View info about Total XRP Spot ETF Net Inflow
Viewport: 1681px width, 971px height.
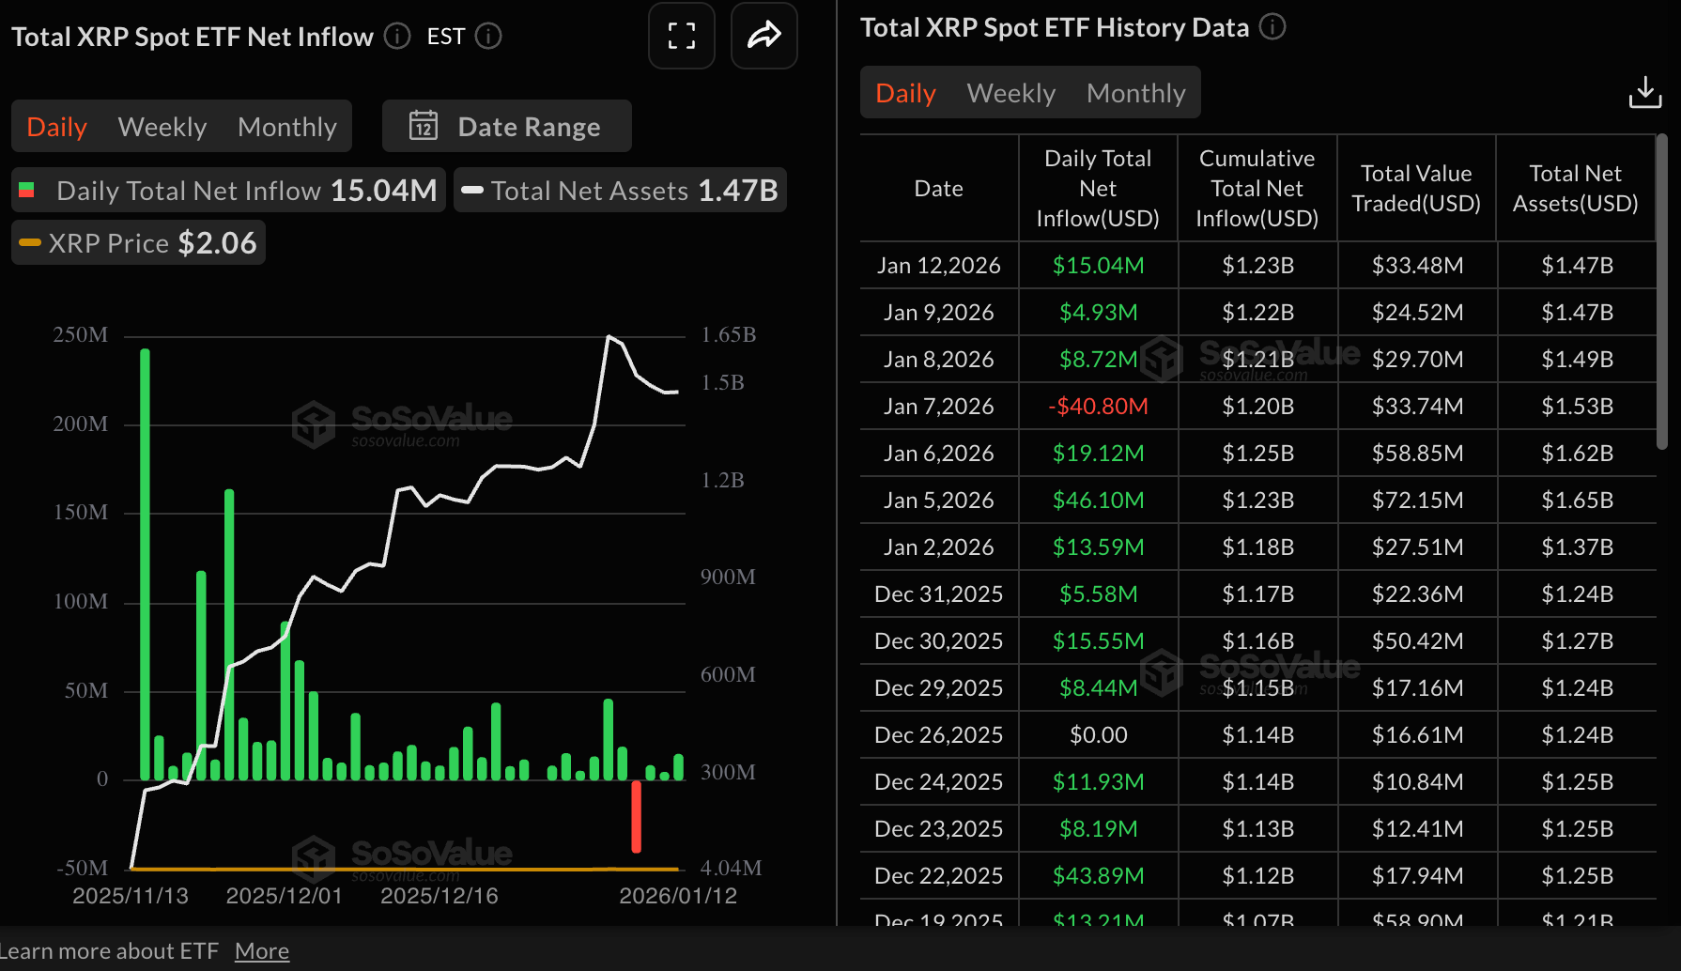click(395, 37)
